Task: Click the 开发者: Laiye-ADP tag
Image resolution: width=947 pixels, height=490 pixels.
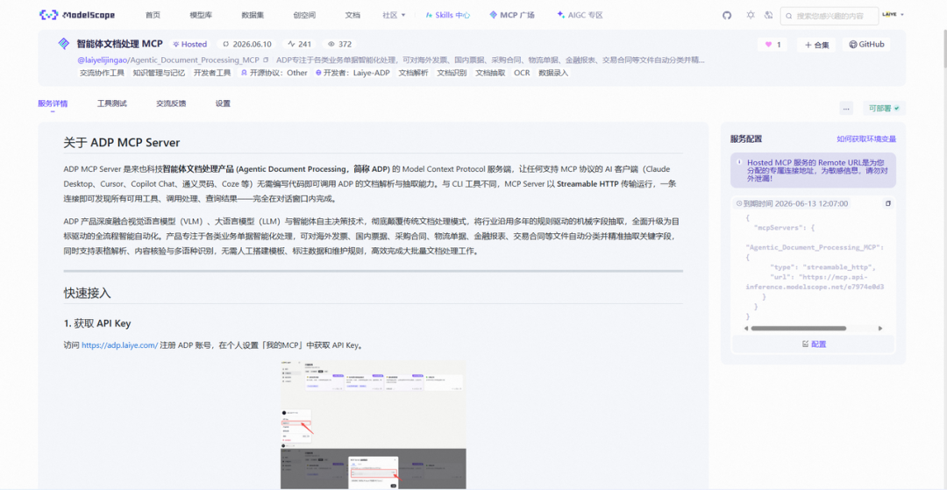Action: [352, 73]
